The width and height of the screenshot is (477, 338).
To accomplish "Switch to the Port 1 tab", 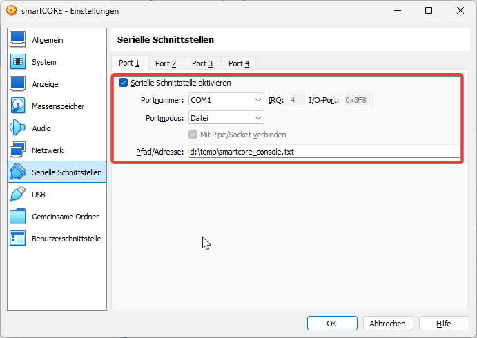I will coord(129,63).
